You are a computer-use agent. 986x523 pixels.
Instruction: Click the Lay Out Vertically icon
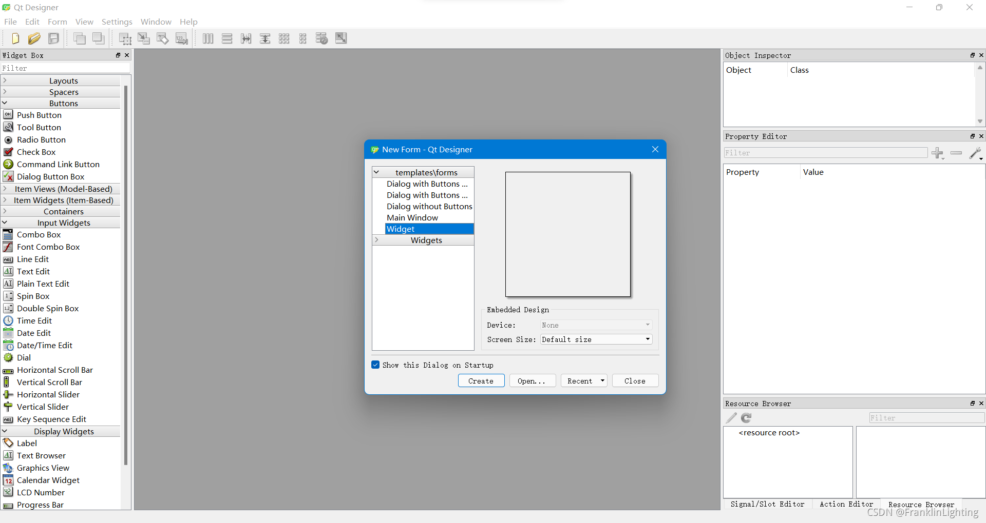click(227, 38)
